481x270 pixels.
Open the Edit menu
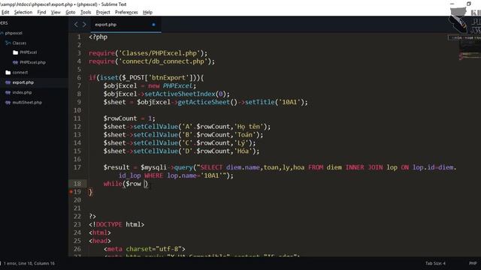(5, 12)
